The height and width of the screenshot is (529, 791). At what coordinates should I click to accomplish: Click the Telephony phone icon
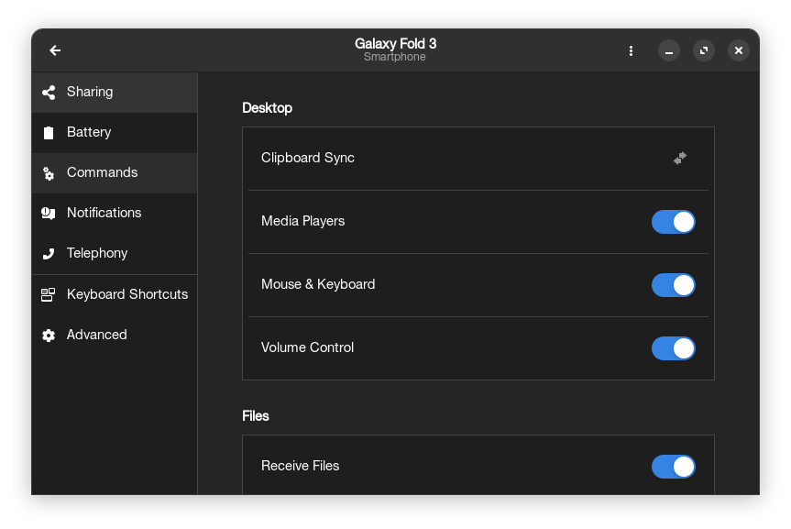(49, 254)
